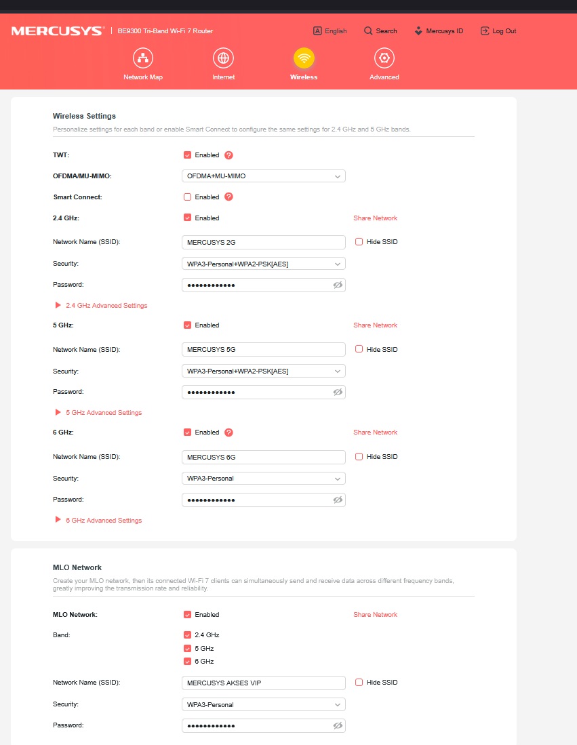
Task: Enable the Smart Connect checkbox
Action: (187, 197)
